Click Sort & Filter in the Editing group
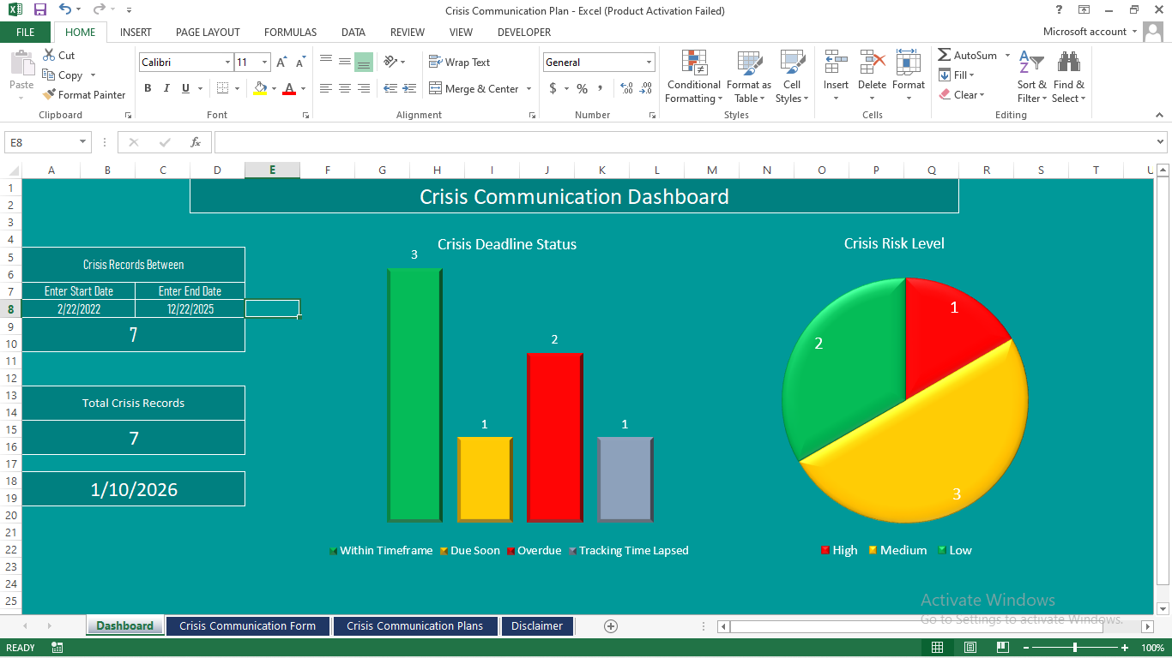 point(1031,77)
